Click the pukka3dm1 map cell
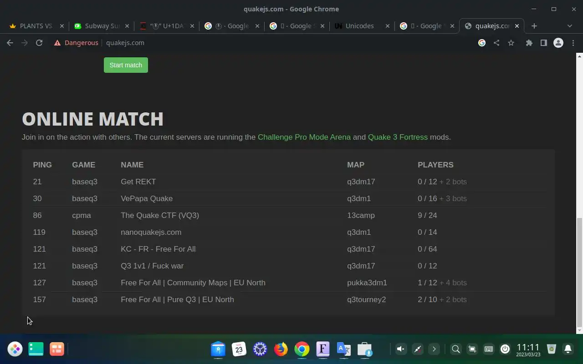This screenshot has height=364, width=583. [367, 283]
